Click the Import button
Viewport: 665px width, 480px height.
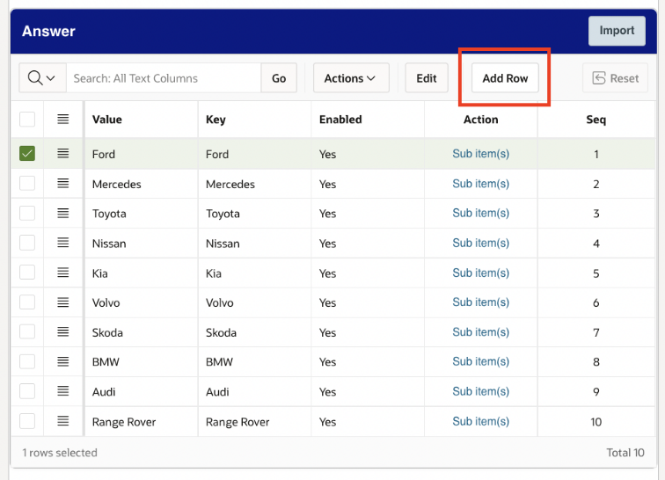[617, 31]
